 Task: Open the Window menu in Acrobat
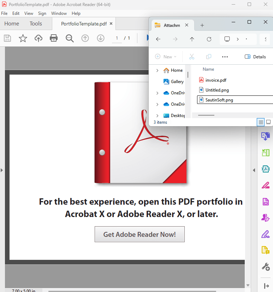point(59,13)
